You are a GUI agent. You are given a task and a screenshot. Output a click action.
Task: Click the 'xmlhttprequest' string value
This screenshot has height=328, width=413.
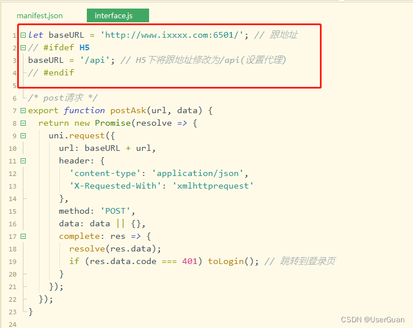(213, 186)
